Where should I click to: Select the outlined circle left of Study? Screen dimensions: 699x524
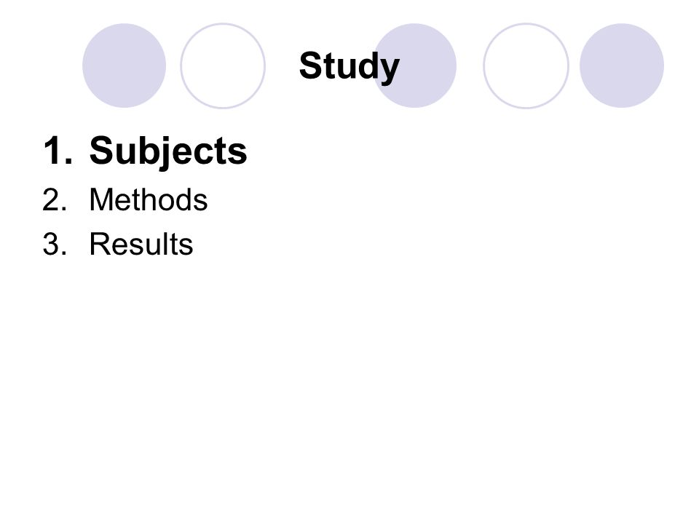tap(223, 65)
